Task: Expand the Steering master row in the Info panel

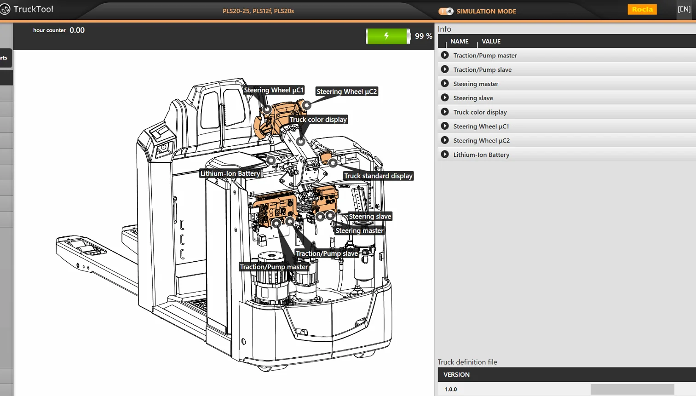Action: coord(445,83)
